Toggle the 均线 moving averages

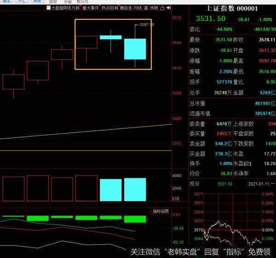click(x=138, y=8)
